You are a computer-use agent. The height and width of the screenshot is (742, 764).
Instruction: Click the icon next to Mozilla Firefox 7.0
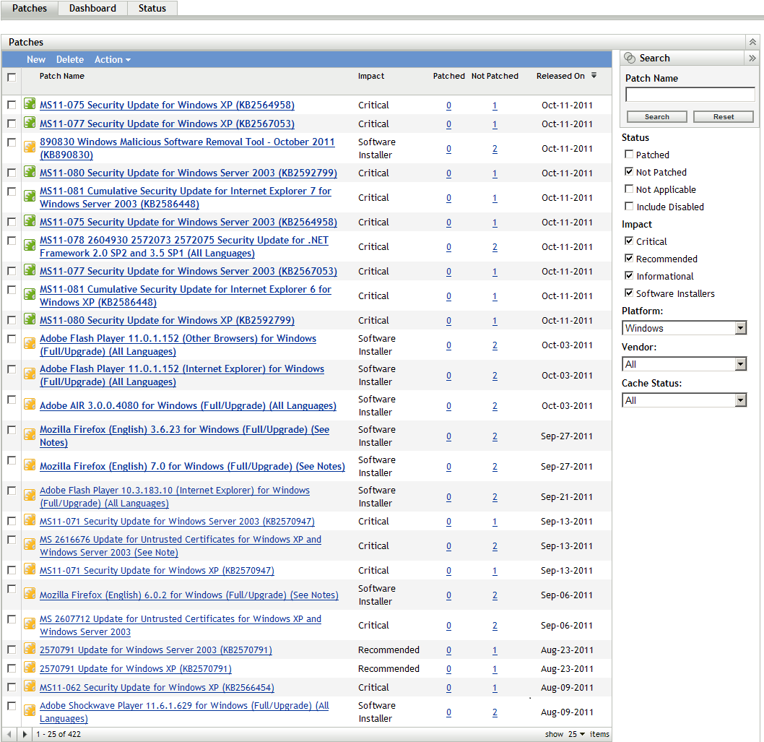(x=30, y=465)
